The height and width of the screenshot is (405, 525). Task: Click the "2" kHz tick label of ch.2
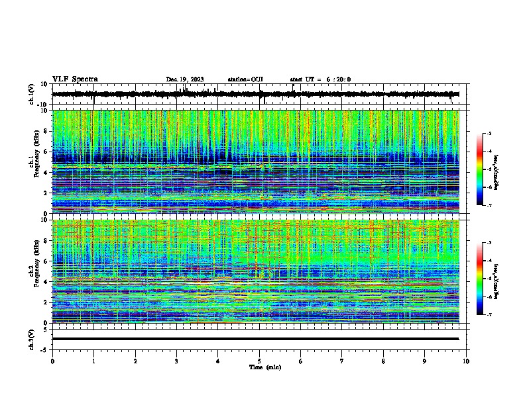coord(46,302)
